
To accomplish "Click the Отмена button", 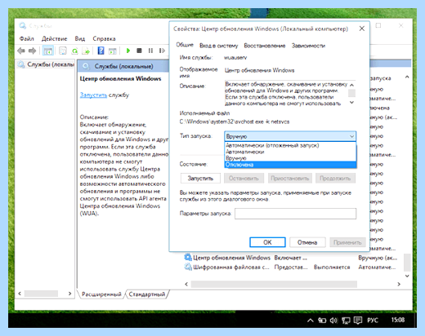I will [x=307, y=242].
